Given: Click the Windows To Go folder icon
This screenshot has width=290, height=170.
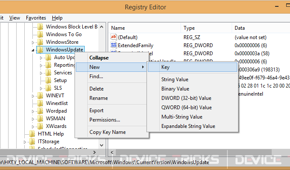Looking at the screenshot, I should 40,34.
